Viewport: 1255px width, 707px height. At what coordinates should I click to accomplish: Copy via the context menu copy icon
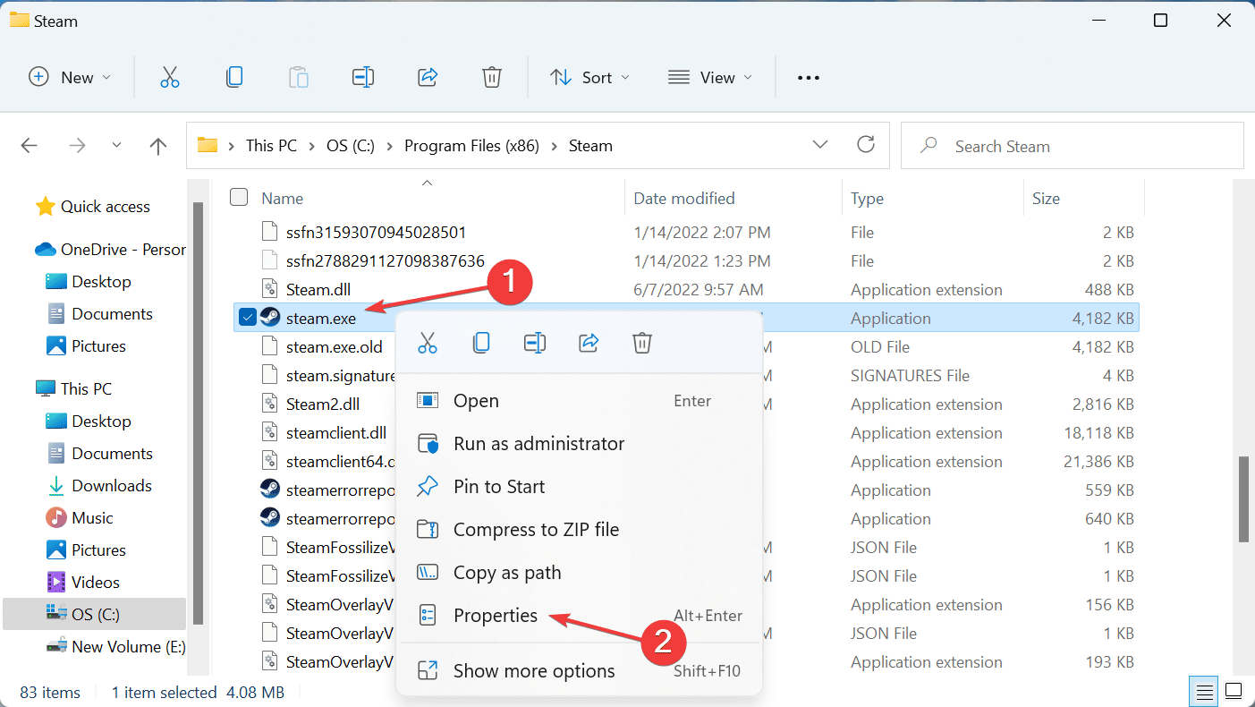tap(481, 343)
